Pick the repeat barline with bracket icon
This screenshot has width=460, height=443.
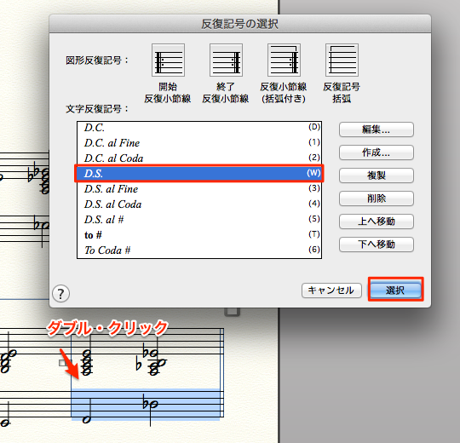pyautogui.click(x=284, y=60)
